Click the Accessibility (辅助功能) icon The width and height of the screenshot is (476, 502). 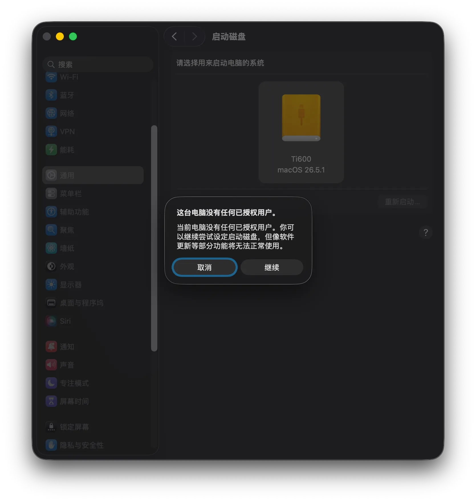point(51,212)
